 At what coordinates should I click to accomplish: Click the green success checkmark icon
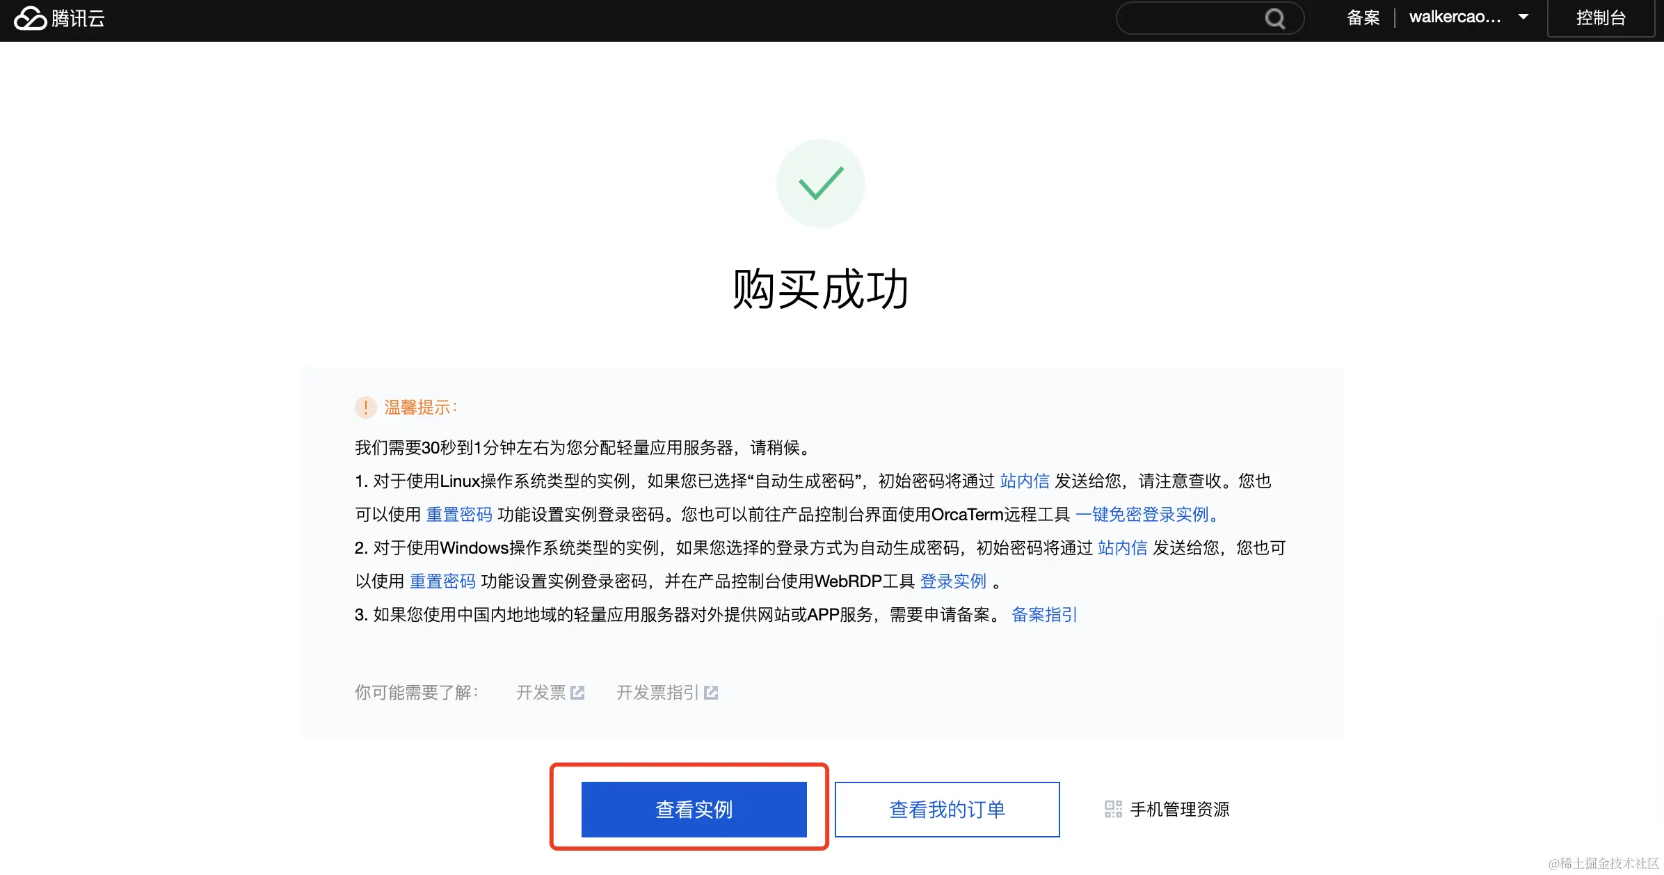point(821,184)
